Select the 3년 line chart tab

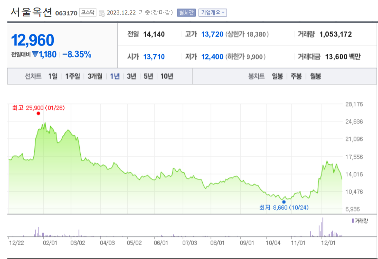(132, 76)
